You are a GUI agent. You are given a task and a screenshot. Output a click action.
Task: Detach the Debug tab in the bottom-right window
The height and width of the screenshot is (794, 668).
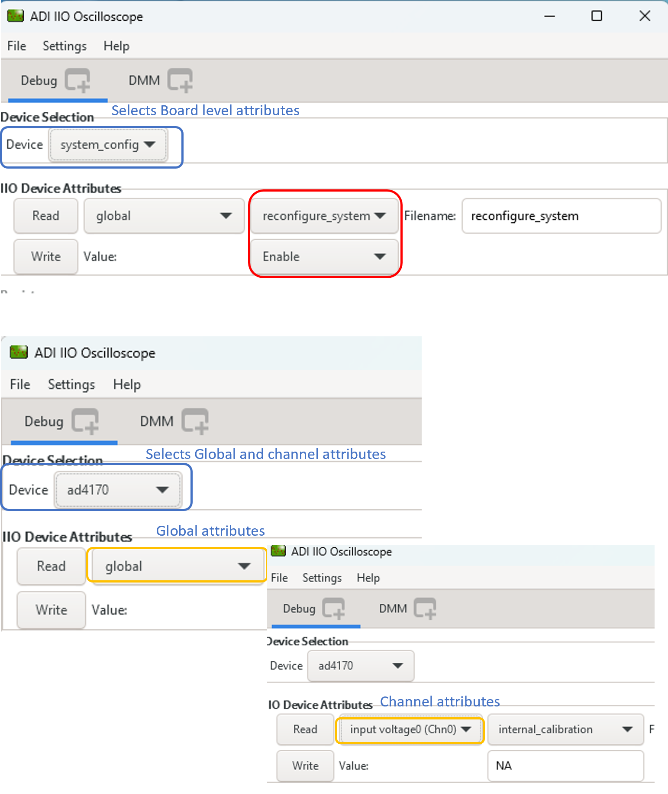click(334, 609)
